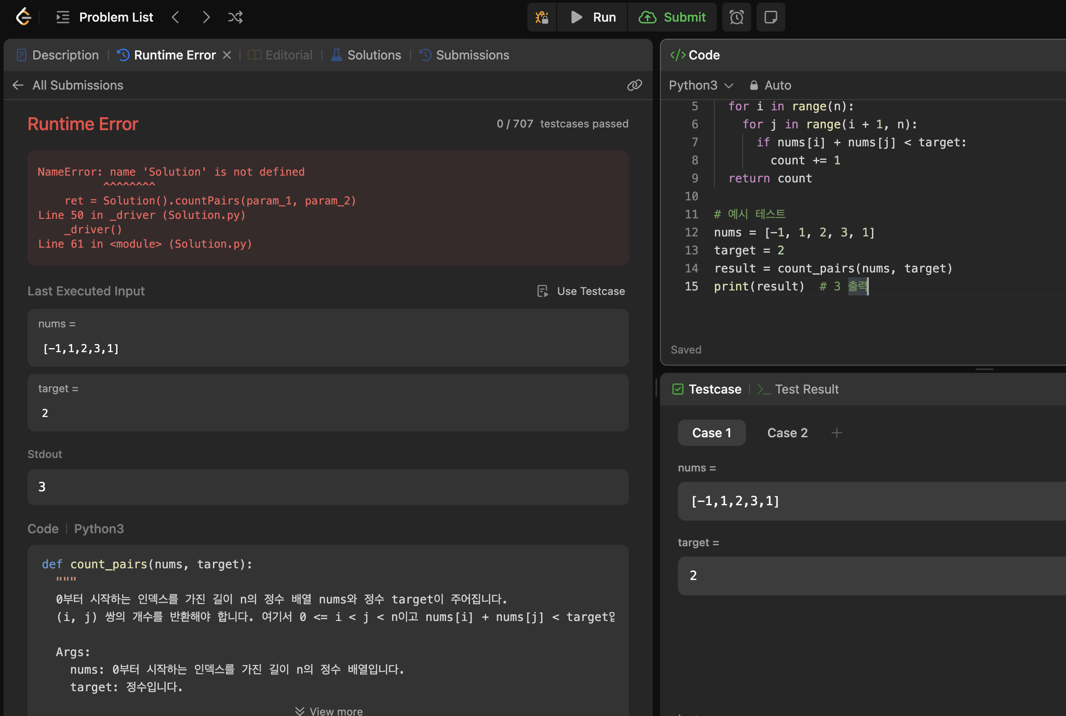Click back arrow to All Submissions
This screenshot has width=1066, height=716.
tap(18, 85)
